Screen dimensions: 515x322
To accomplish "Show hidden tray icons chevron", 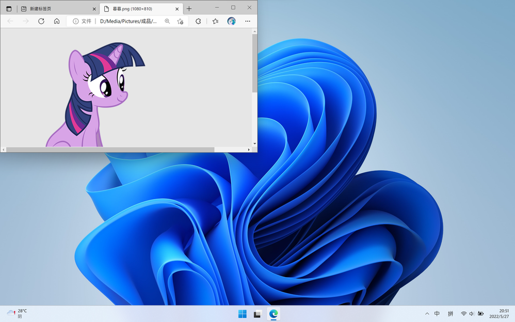I will click(x=427, y=314).
